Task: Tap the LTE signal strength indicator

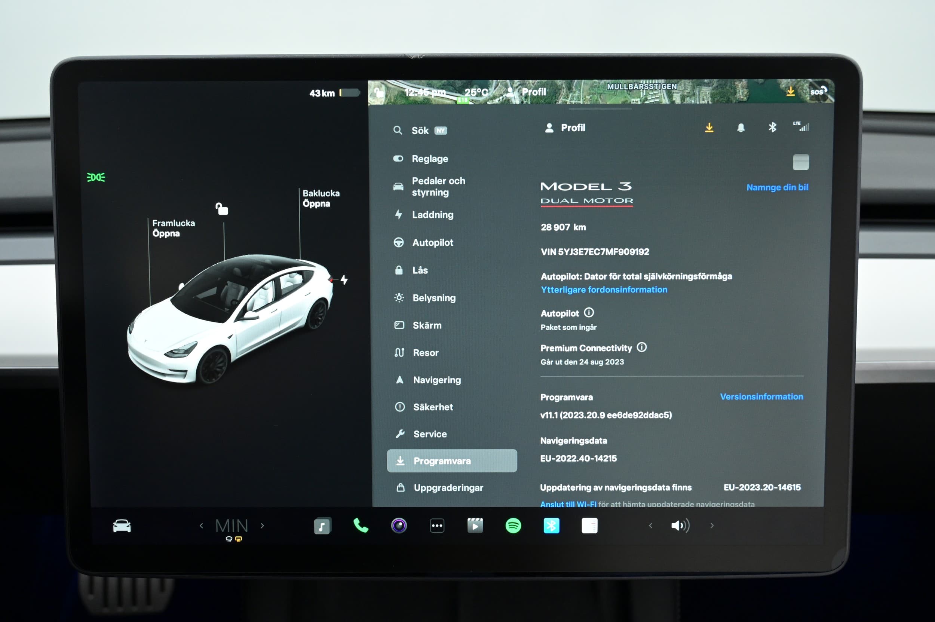Action: (x=801, y=126)
